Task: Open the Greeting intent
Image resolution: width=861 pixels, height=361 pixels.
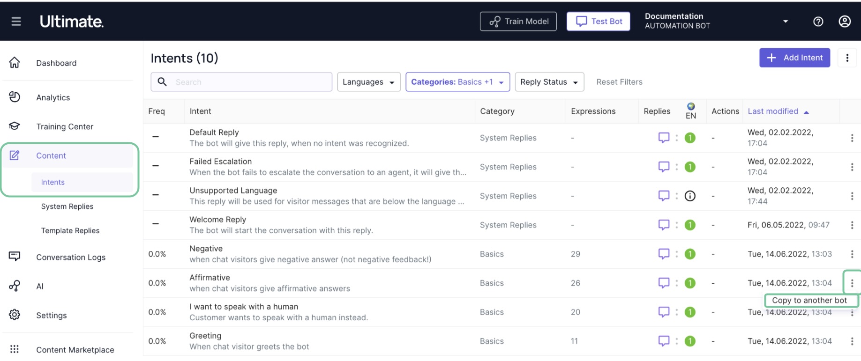Action: click(205, 336)
